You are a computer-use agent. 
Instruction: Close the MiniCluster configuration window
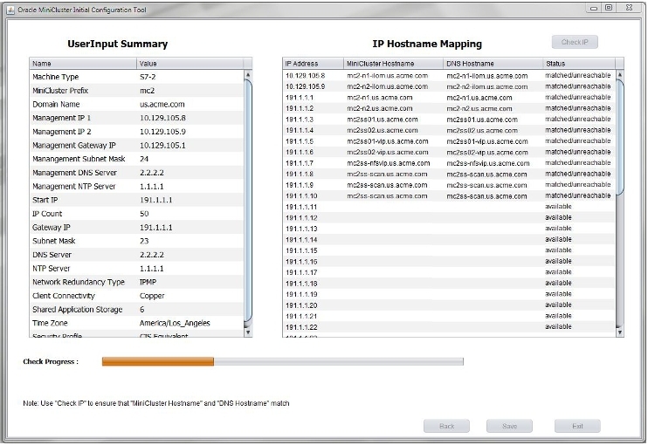point(629,8)
